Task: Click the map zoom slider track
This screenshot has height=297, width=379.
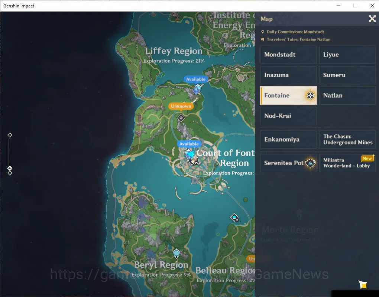Action: (10, 152)
